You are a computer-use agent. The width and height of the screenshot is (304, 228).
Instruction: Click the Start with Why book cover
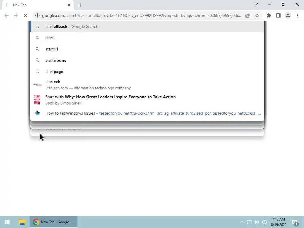[37, 100]
